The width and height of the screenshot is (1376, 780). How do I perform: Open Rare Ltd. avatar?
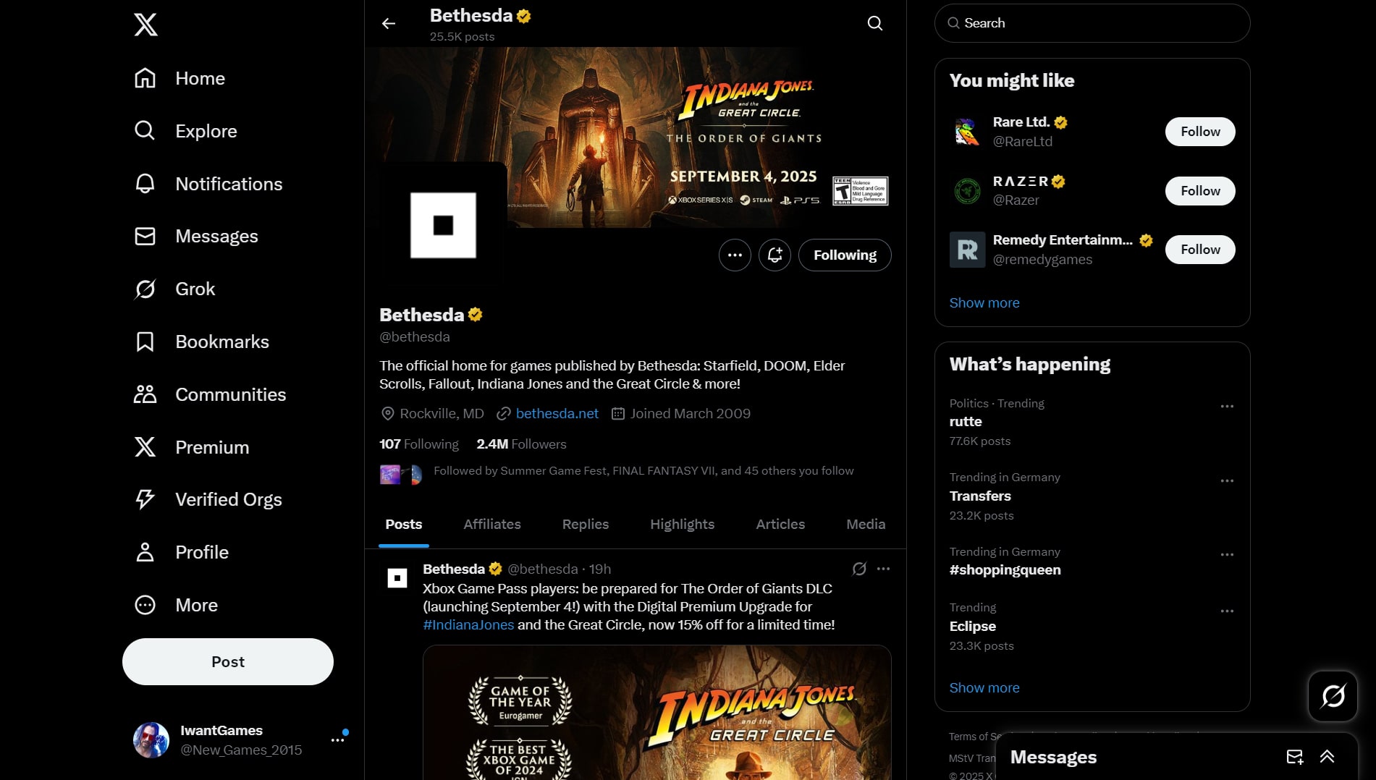click(x=967, y=132)
